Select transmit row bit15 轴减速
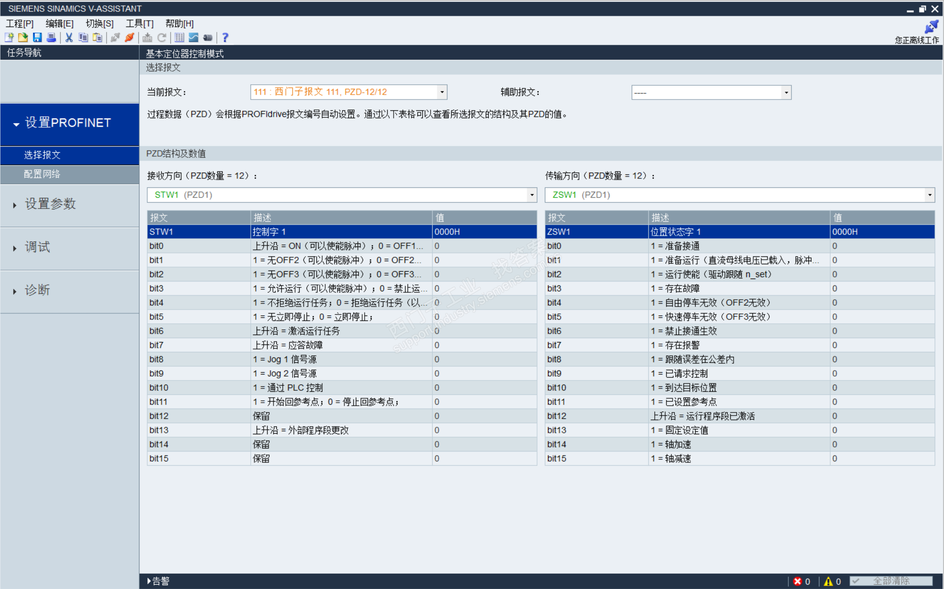944x589 pixels. tap(740, 459)
